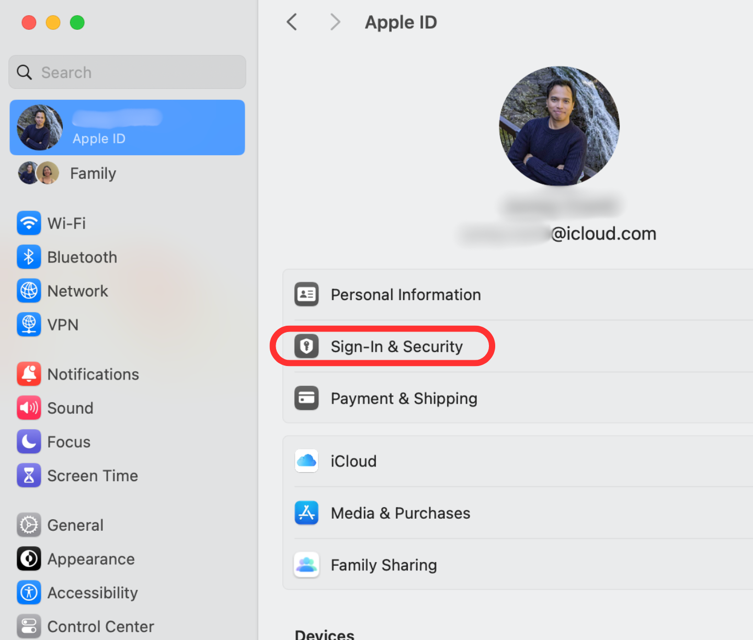Close the System Settings window
This screenshot has height=640, width=753.
pos(29,22)
